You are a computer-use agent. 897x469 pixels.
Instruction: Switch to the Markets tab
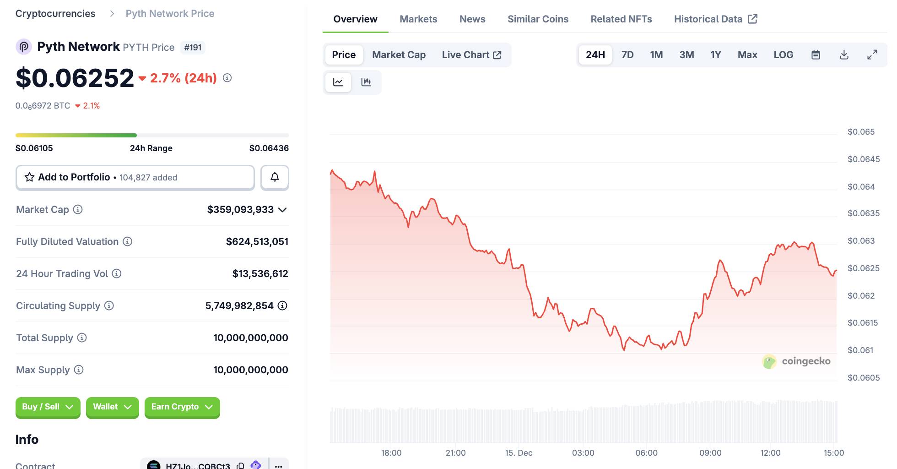(418, 19)
